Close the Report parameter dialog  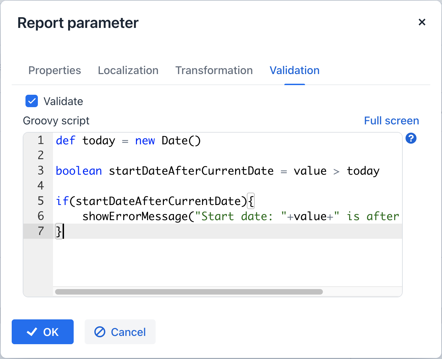click(x=422, y=22)
